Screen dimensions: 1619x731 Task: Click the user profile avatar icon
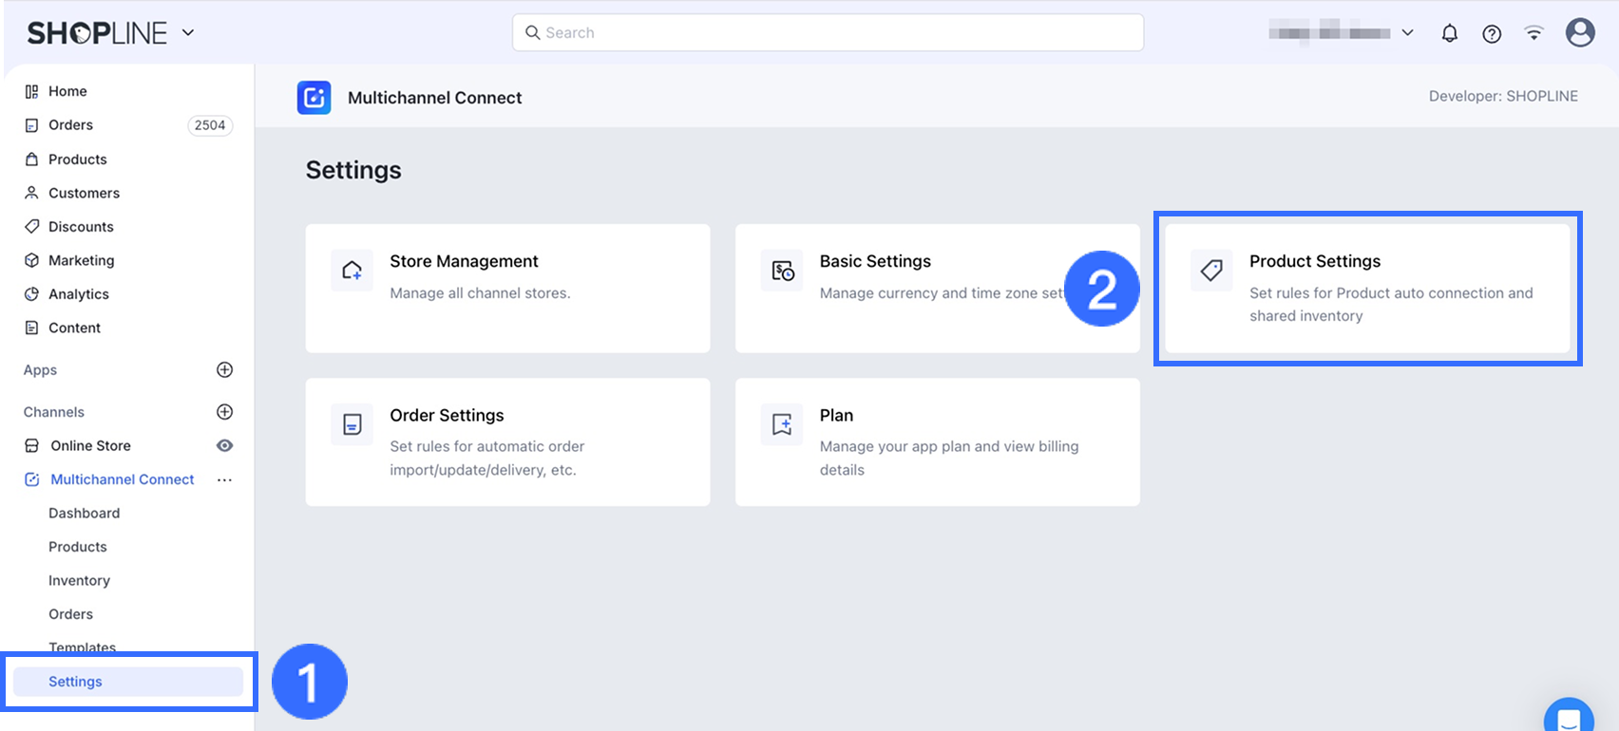point(1579,32)
